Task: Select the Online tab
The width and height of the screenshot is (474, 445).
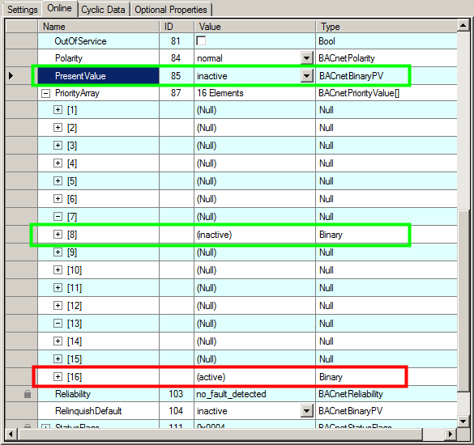Action: 59,8
